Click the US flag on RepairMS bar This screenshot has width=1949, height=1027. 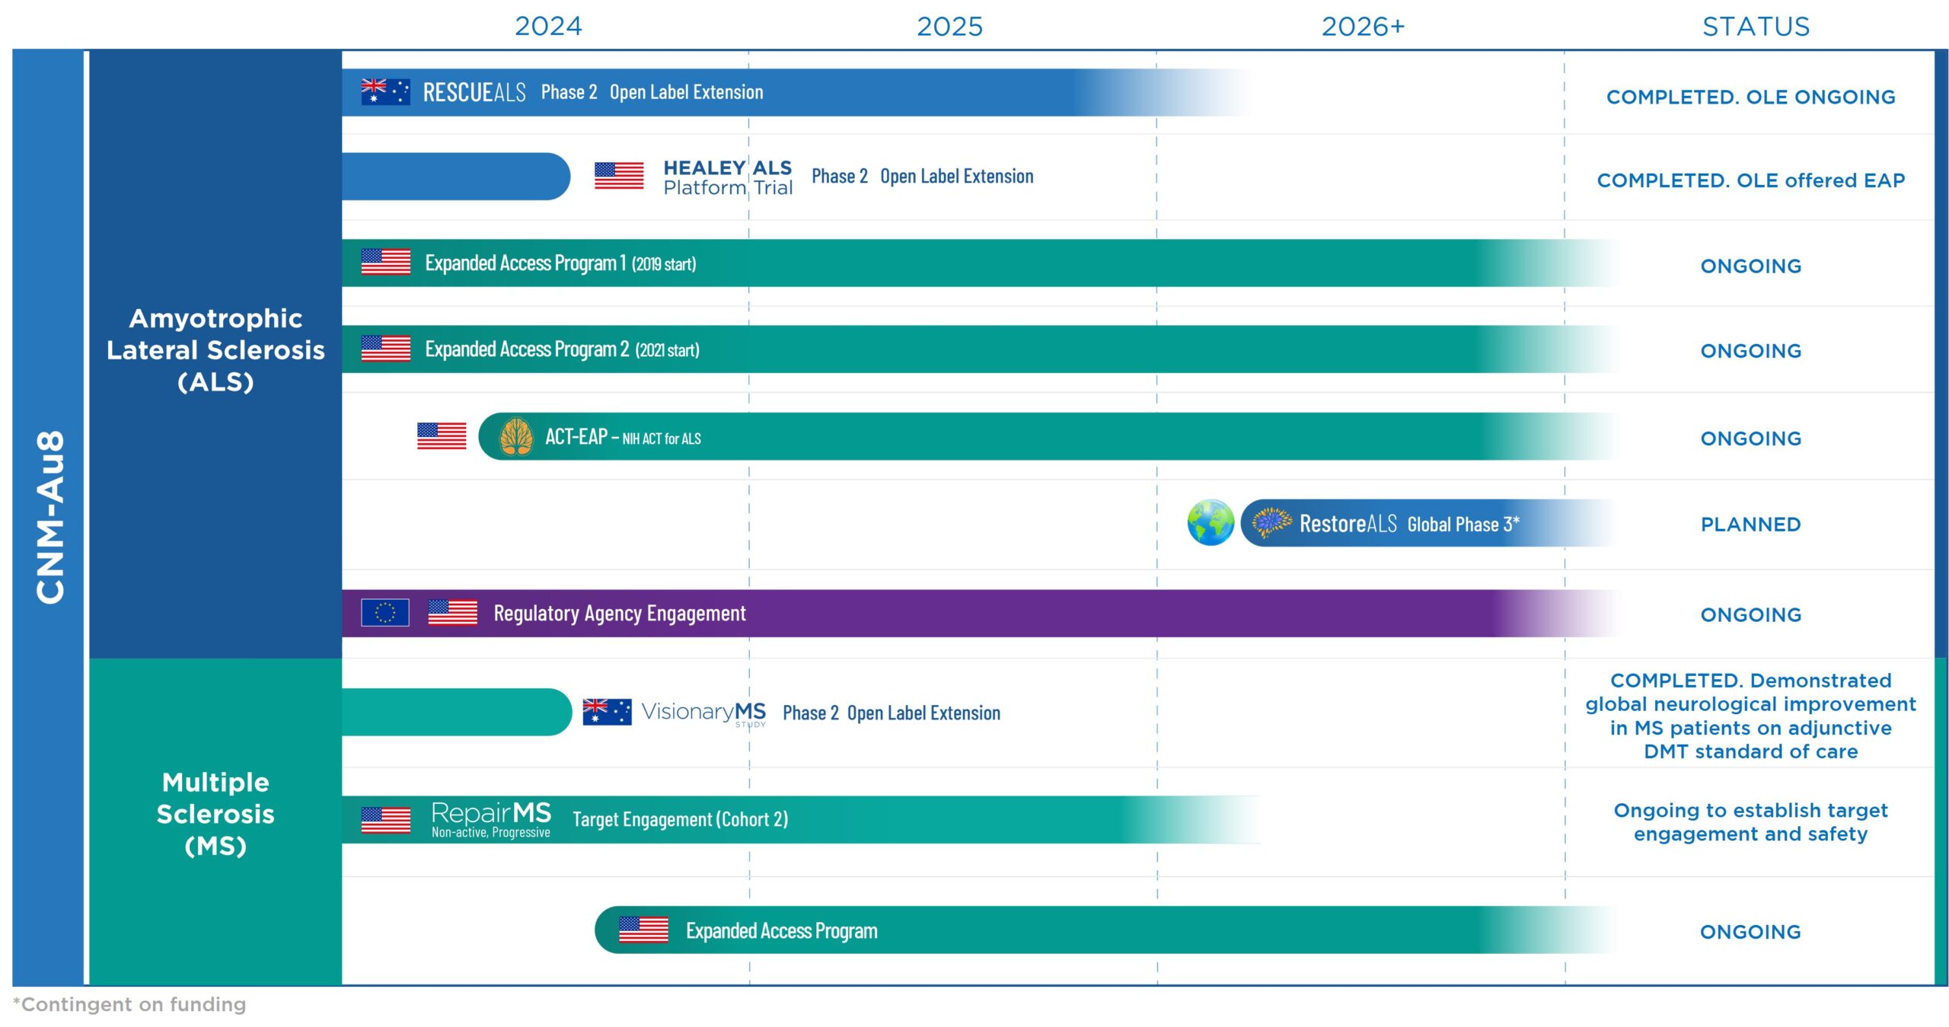tap(385, 819)
